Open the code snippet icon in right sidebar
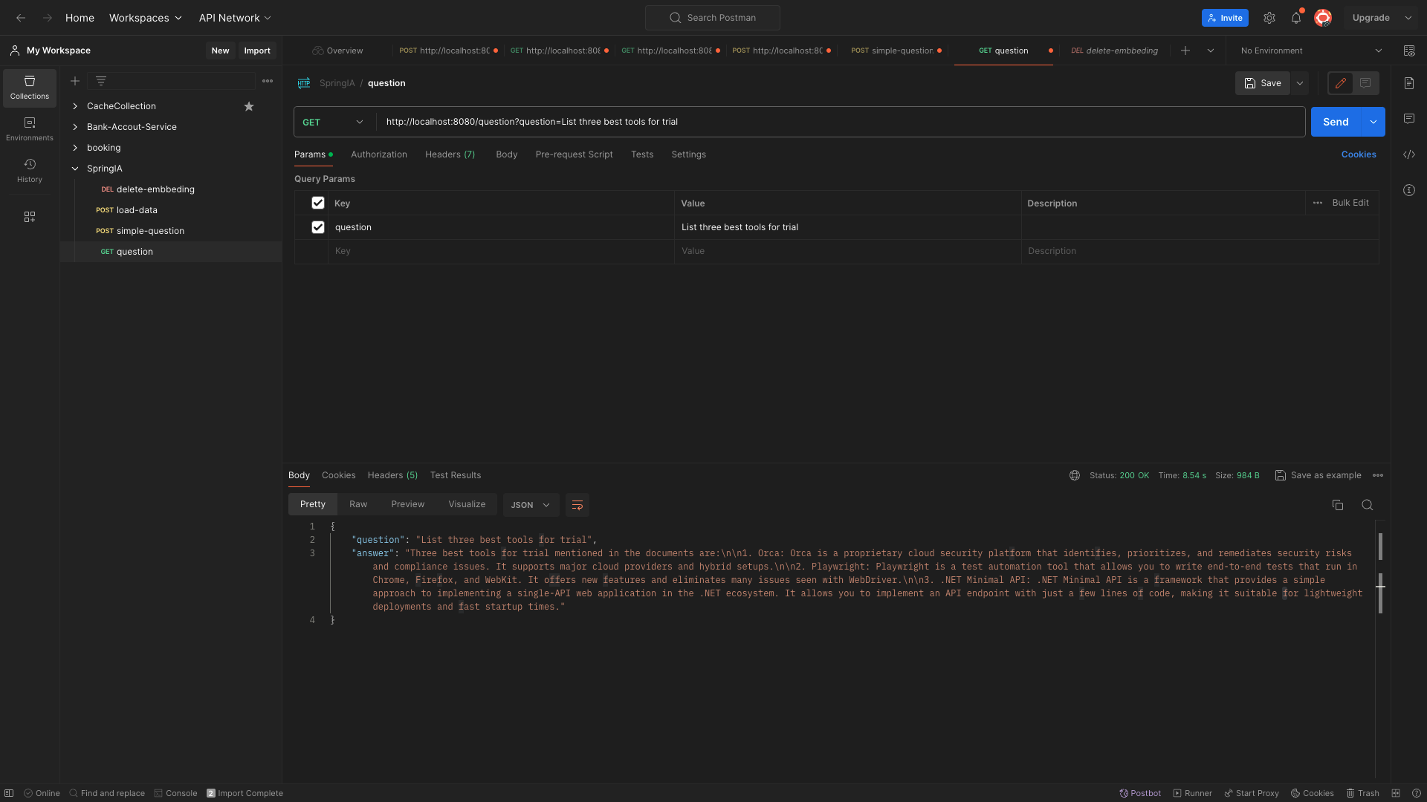Image resolution: width=1427 pixels, height=802 pixels. 1409,154
